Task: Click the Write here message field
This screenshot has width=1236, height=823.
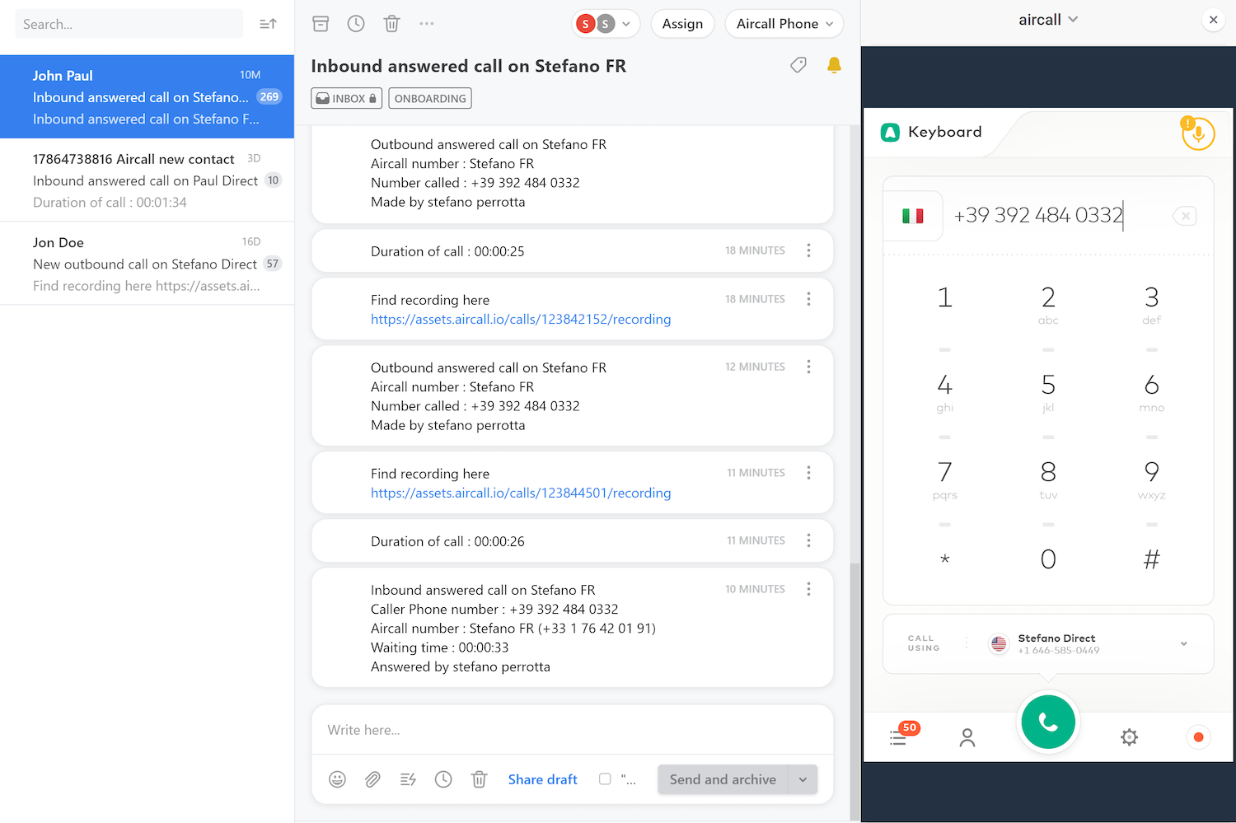Action: [x=572, y=730]
